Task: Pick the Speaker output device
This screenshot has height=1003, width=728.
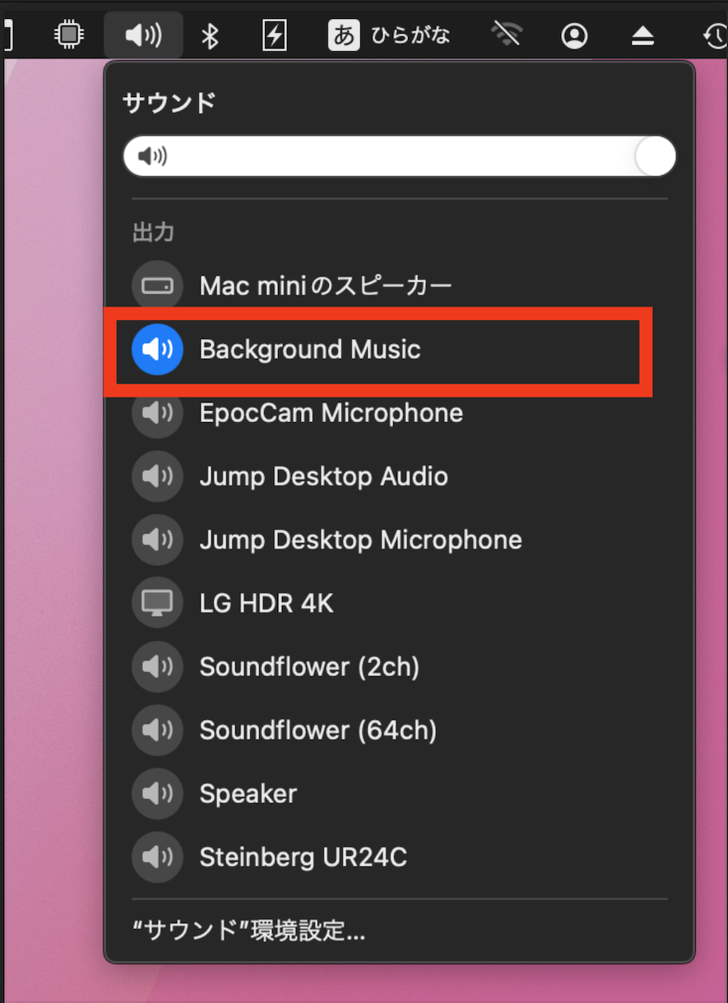Action: [248, 794]
